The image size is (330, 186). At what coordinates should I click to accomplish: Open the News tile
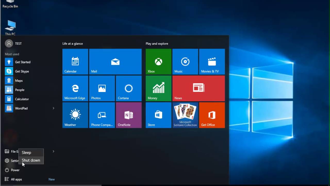(x=199, y=88)
